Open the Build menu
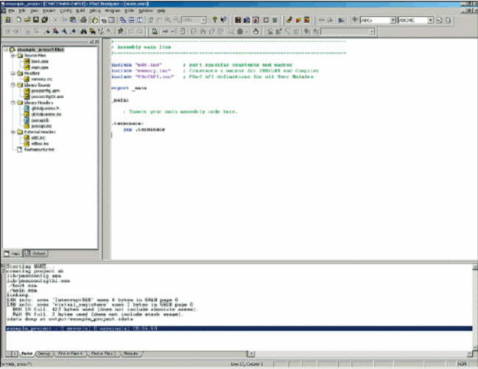The width and height of the screenshot is (478, 369). 80,10
